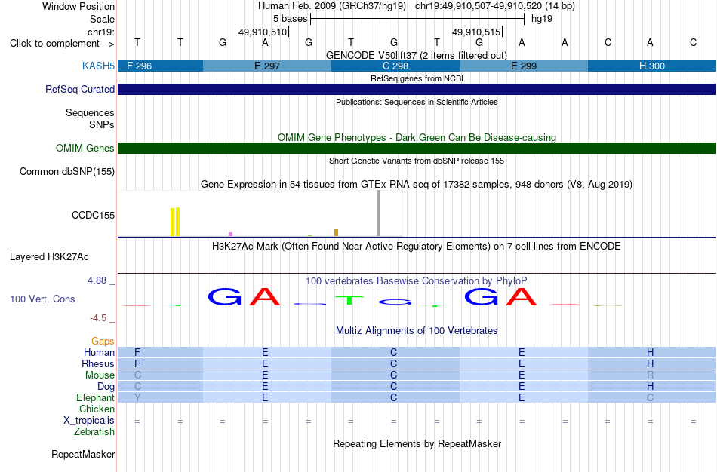717x472 pixels.
Task: Open the OMIM Genes track label
Action: pyautogui.click(x=85, y=148)
